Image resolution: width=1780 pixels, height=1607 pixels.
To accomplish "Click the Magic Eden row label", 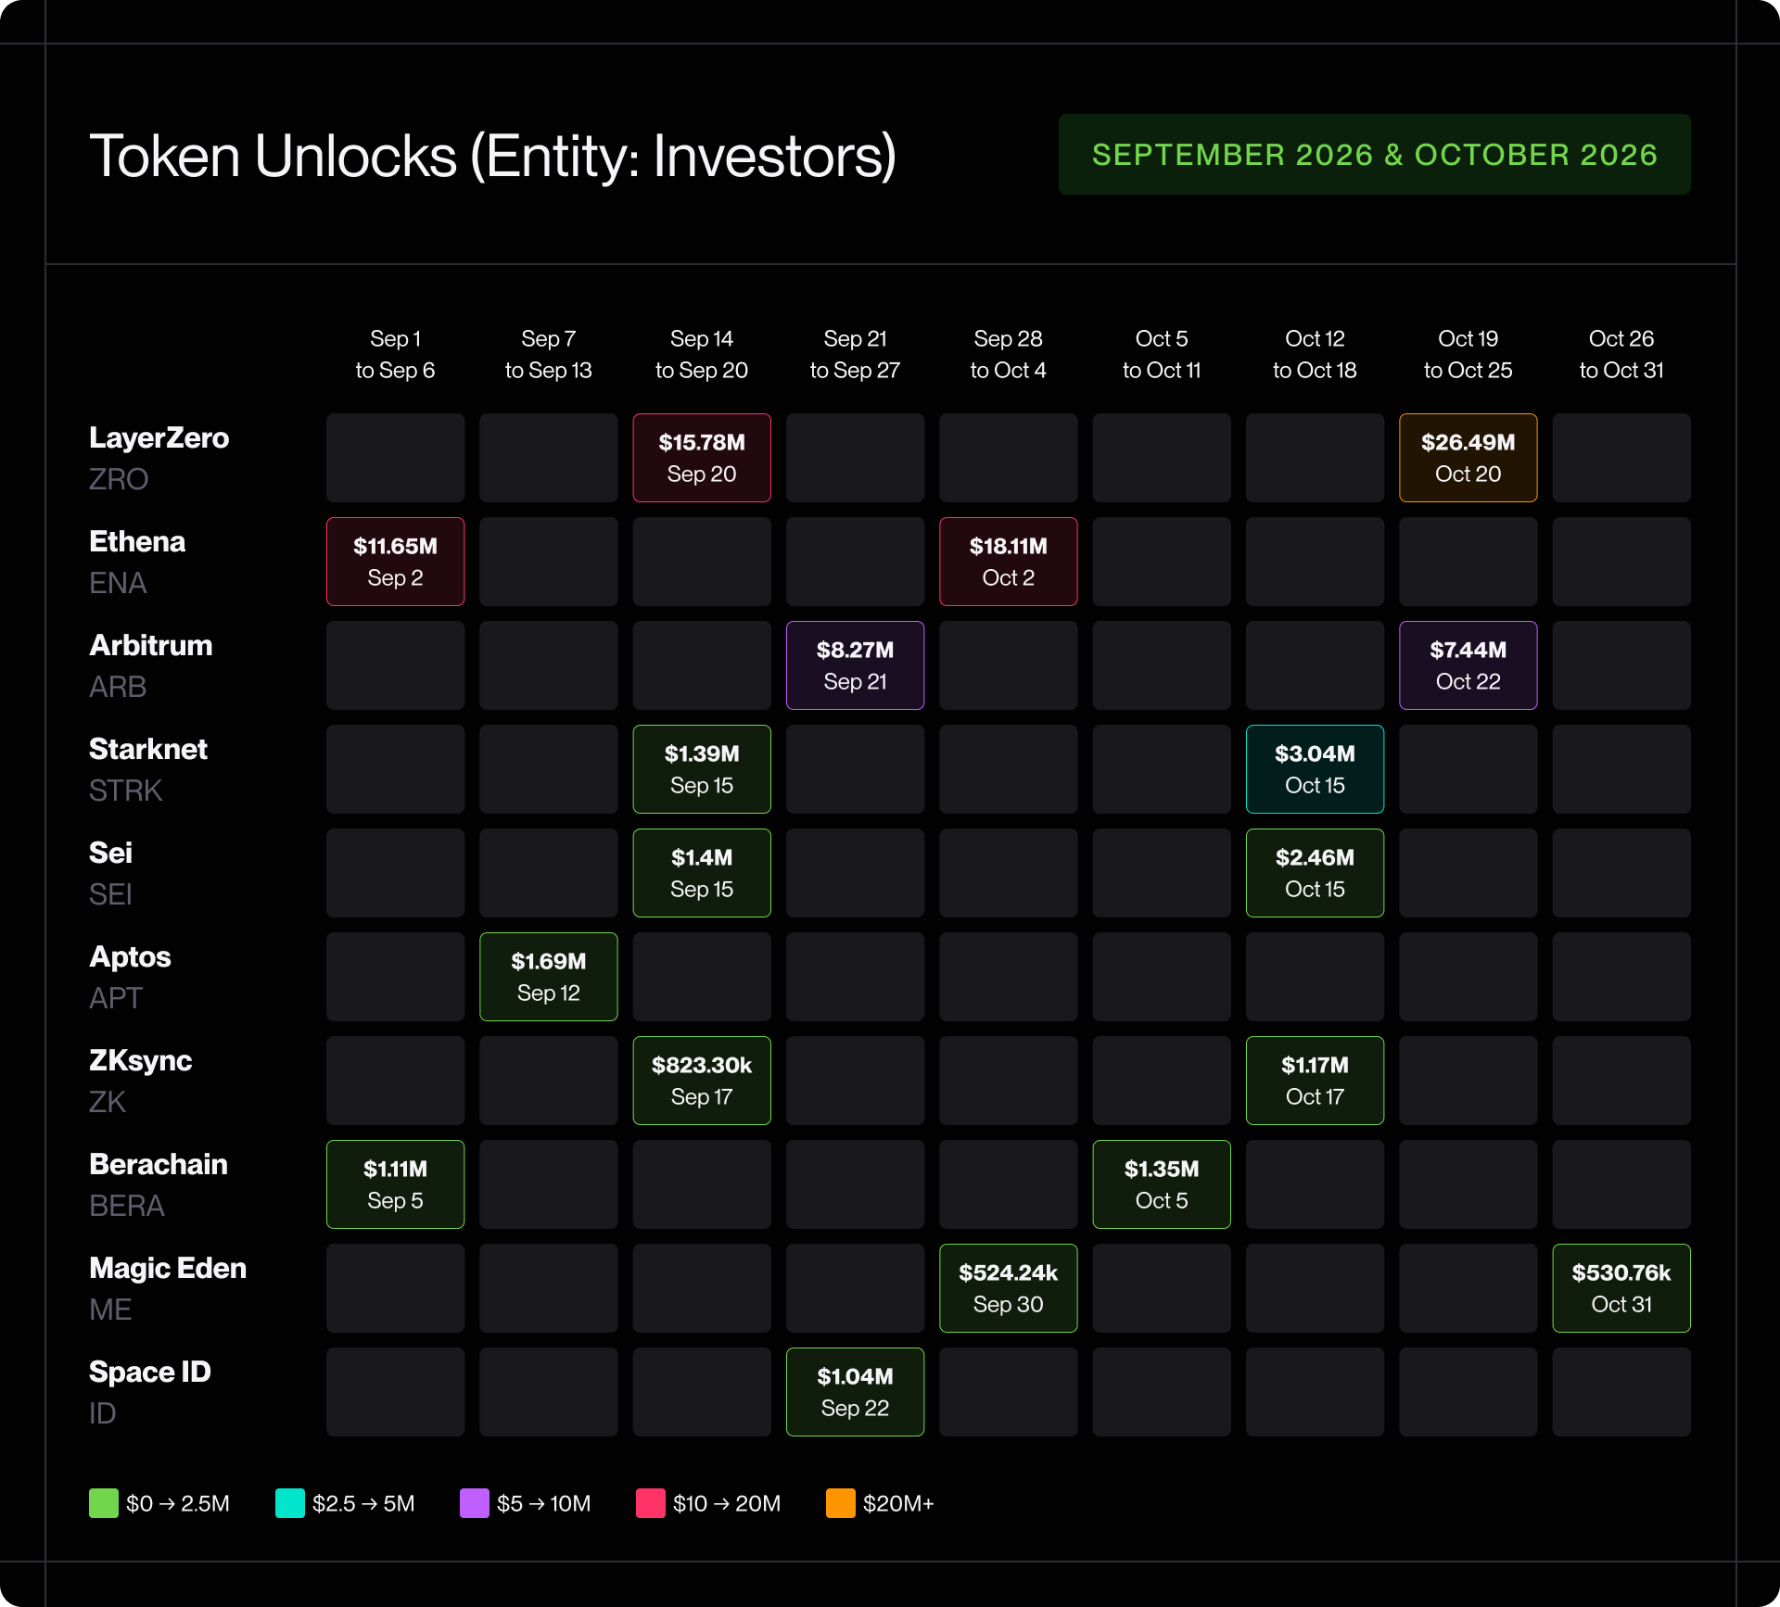I will 168,1268.
